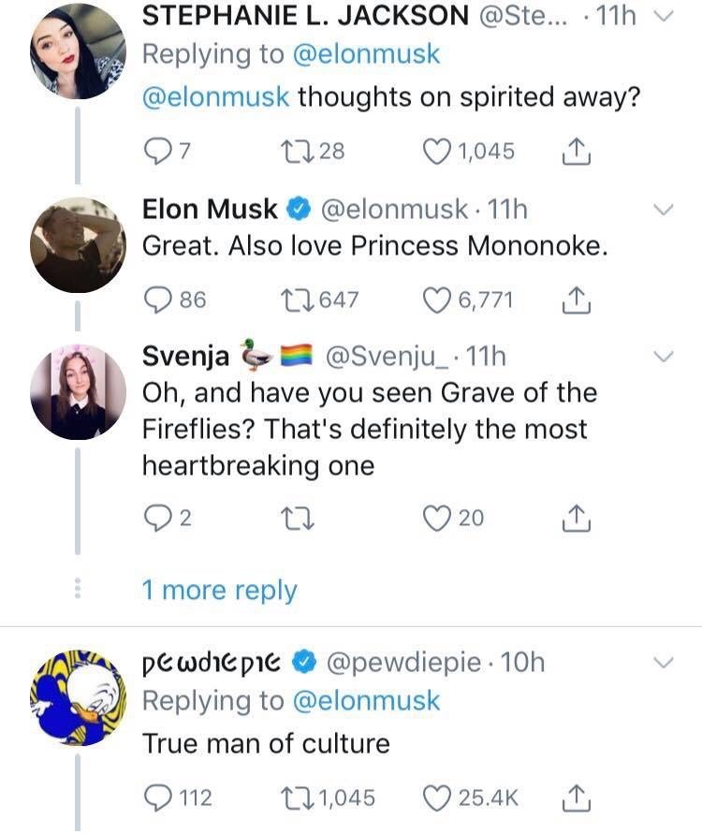702x834 pixels.
Task: Toggle like on Svenja's tweet
Action: [436, 519]
